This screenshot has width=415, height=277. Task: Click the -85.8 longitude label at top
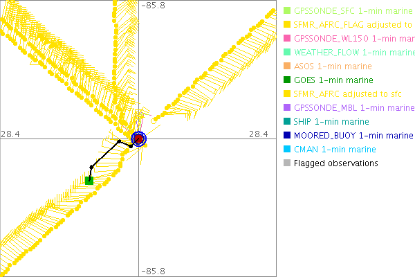153,6
